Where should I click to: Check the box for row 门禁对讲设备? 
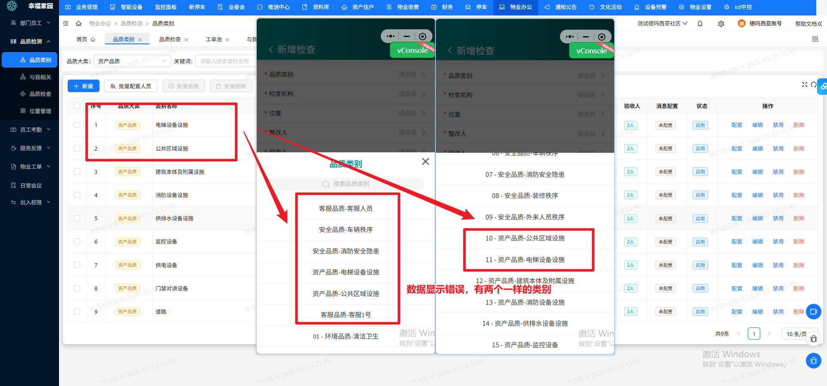click(x=77, y=288)
